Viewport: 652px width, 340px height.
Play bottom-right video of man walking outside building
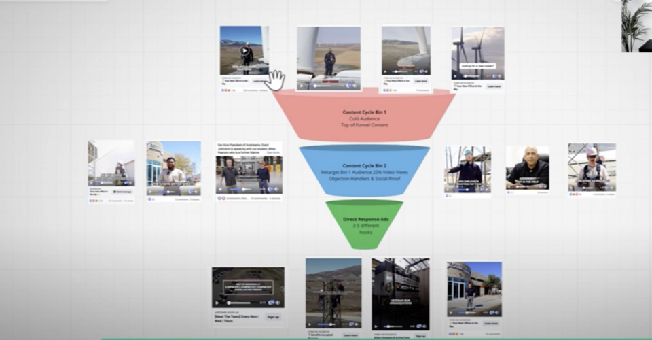point(451,313)
